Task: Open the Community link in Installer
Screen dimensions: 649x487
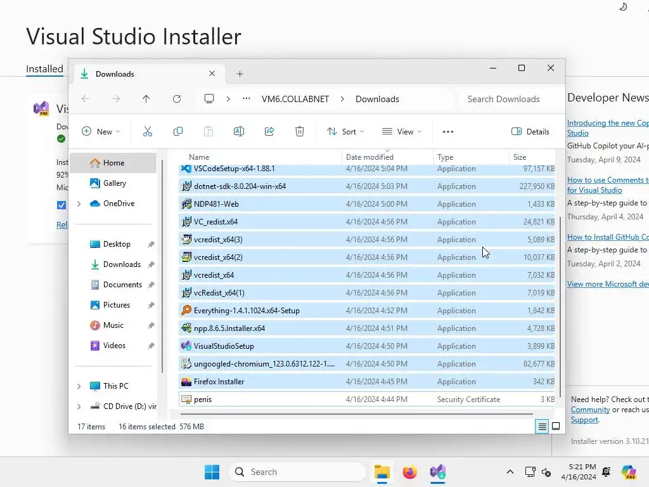Action: pos(590,409)
